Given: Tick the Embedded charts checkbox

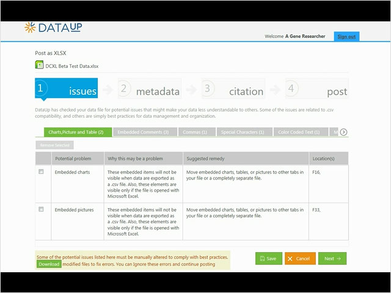Looking at the screenshot, I should tap(41, 172).
